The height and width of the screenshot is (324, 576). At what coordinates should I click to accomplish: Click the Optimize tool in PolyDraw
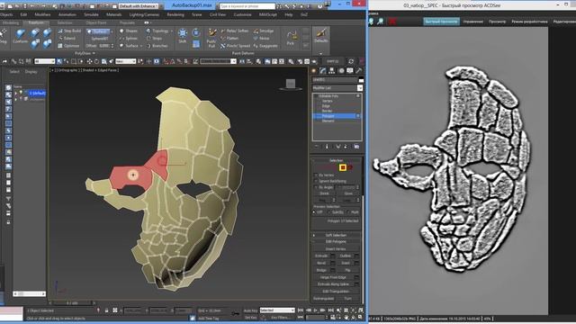pyautogui.click(x=68, y=46)
